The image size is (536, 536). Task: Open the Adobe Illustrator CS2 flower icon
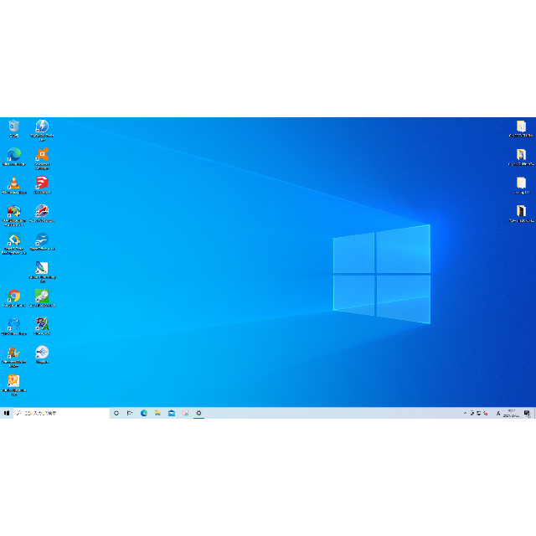click(x=13, y=385)
